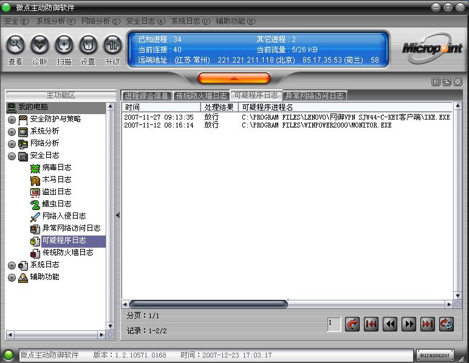Click the 蠕虫日志 worm icon
The height and width of the screenshot is (363, 469).
[x=35, y=205]
